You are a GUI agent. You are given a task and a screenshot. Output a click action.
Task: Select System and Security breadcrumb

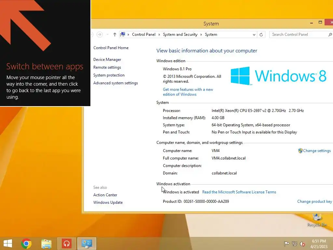pyautogui.click(x=180, y=35)
